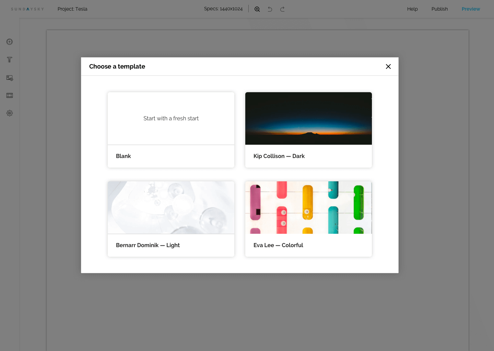Image resolution: width=494 pixels, height=351 pixels.
Task: Select the Blank template card
Action: point(171,130)
